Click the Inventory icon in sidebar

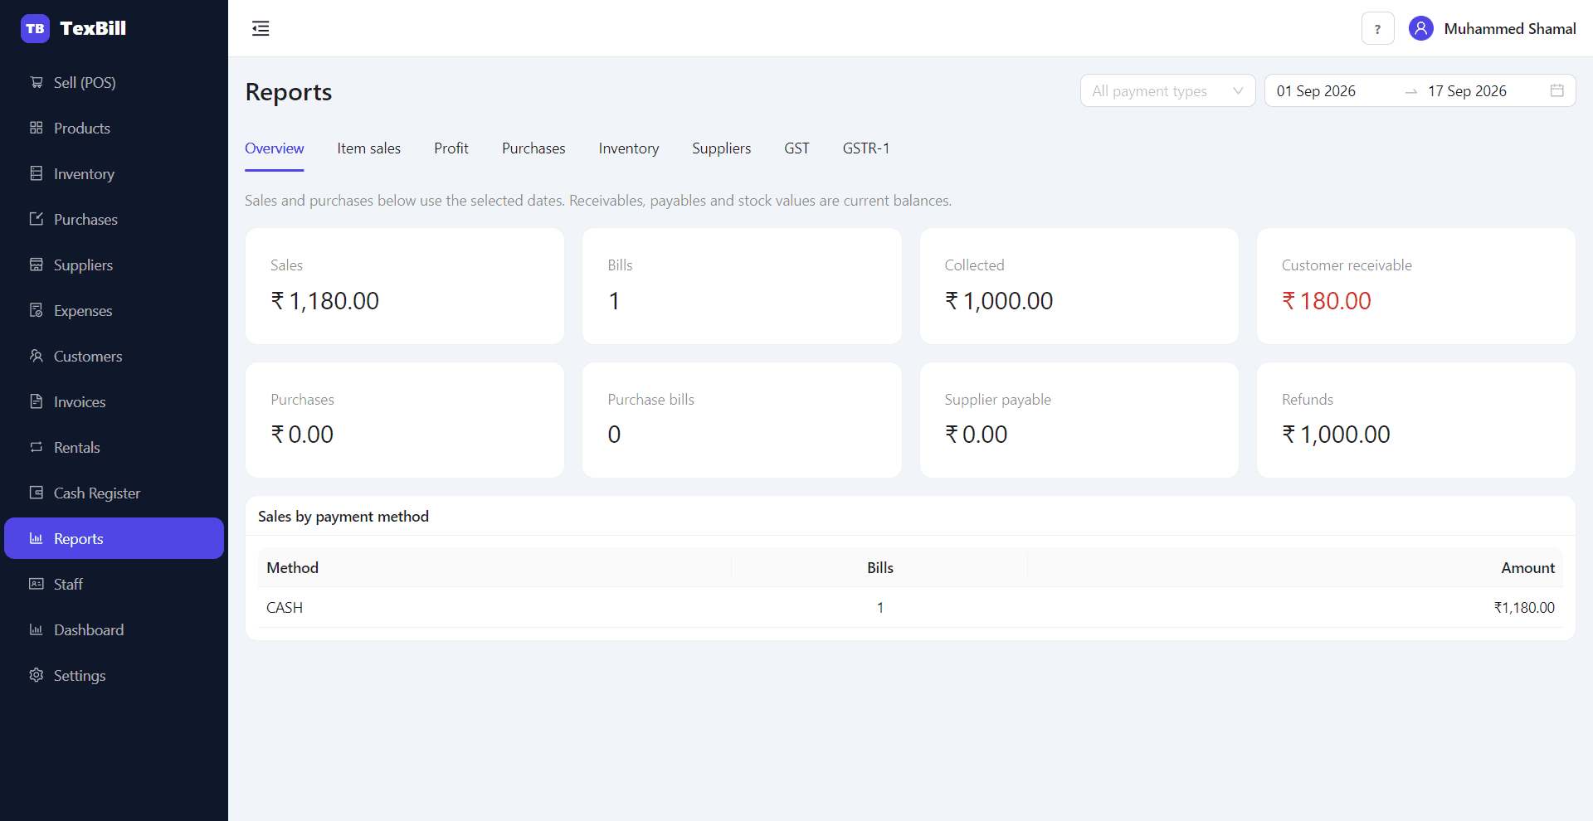pyautogui.click(x=37, y=173)
